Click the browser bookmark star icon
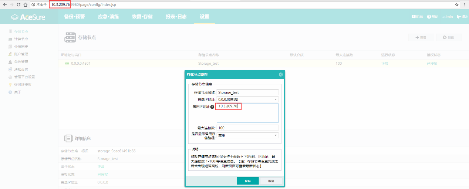Screen dimensions: 469x189 point(457,5)
